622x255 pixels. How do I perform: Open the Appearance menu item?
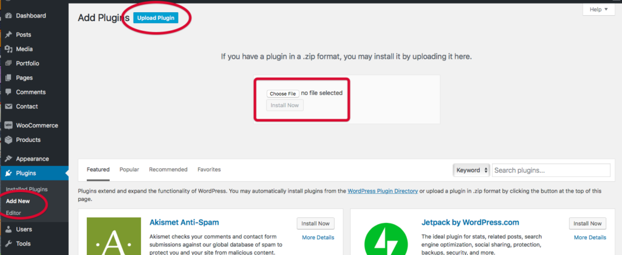(34, 159)
